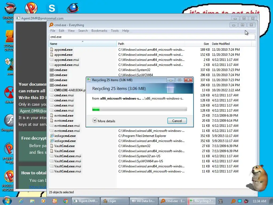Screen dimensions: 273x205
Task: Switch to cmd.exe - E... taskbar button
Action: [173, 201]
